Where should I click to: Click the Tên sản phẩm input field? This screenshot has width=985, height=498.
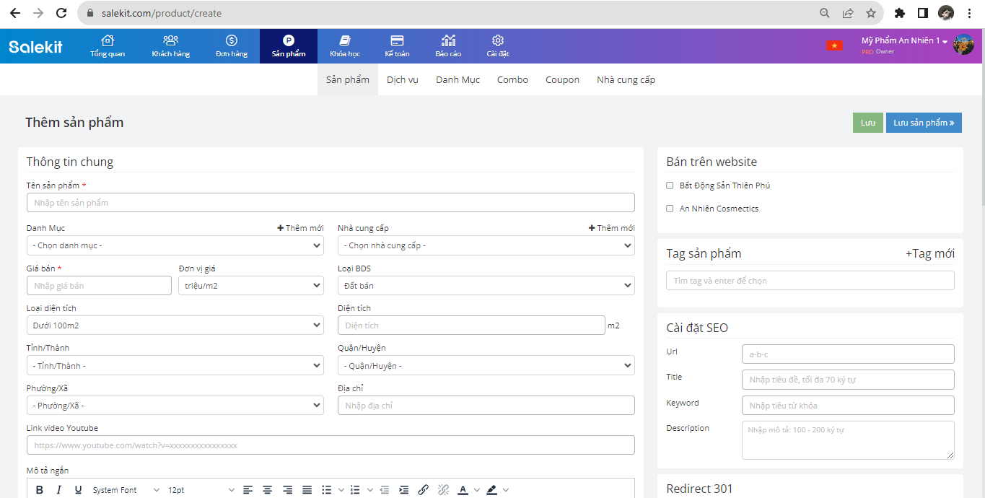coord(330,203)
